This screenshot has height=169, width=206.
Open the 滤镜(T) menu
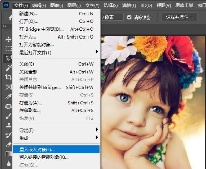point(129,5)
